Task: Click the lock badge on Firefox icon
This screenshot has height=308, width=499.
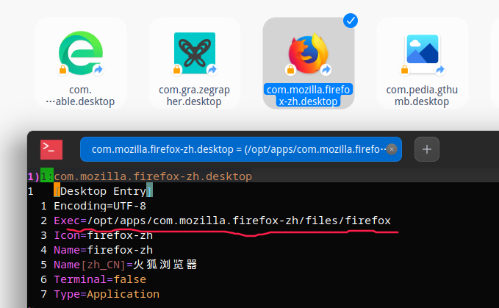Action: tap(291, 70)
